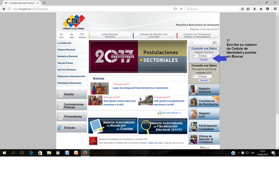Click the Ver más Noticias green icon

point(160,113)
